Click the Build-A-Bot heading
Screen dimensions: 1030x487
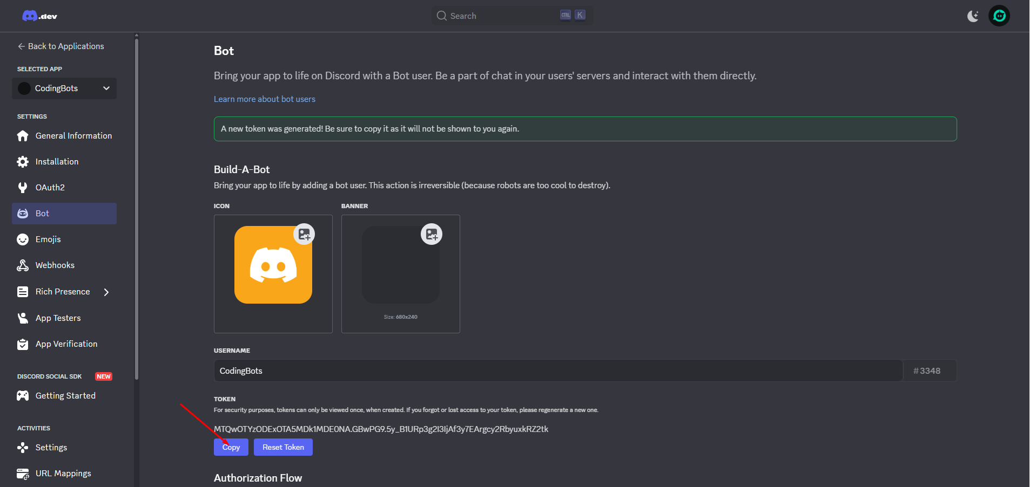tap(241, 169)
